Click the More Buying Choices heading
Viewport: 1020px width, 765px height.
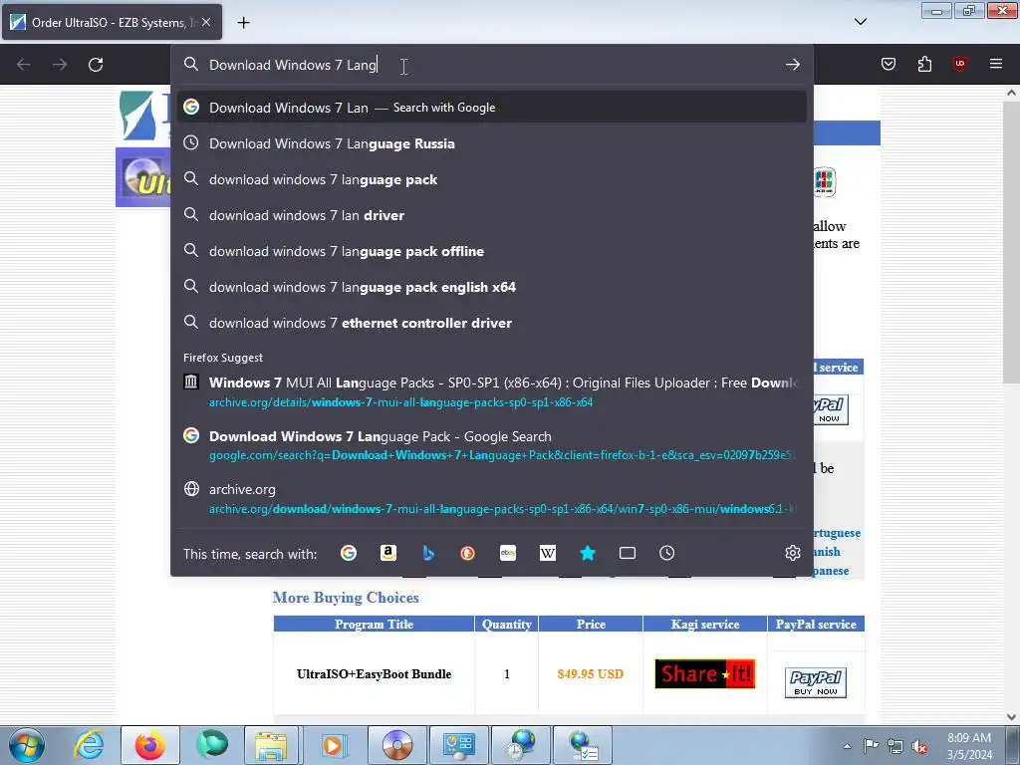click(346, 598)
